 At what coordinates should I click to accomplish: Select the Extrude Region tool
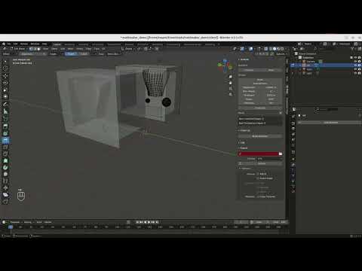[5, 126]
